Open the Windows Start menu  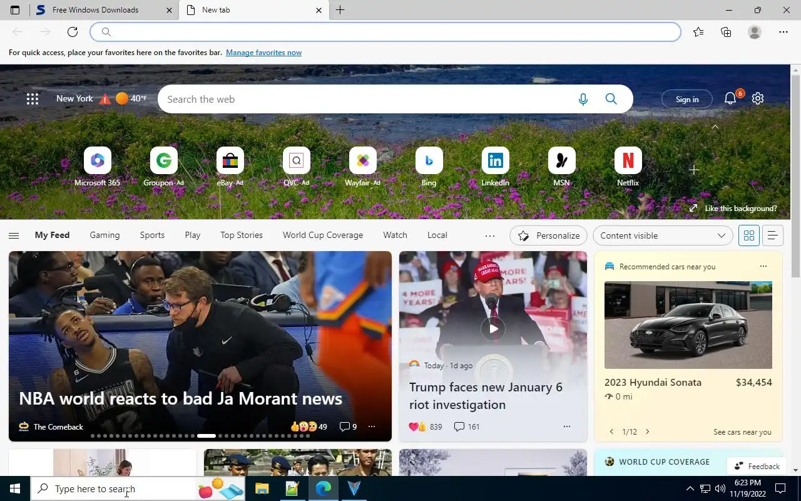tap(15, 488)
